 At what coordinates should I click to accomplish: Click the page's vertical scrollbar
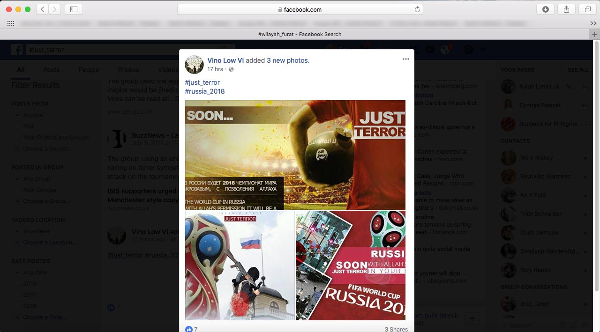click(596, 140)
